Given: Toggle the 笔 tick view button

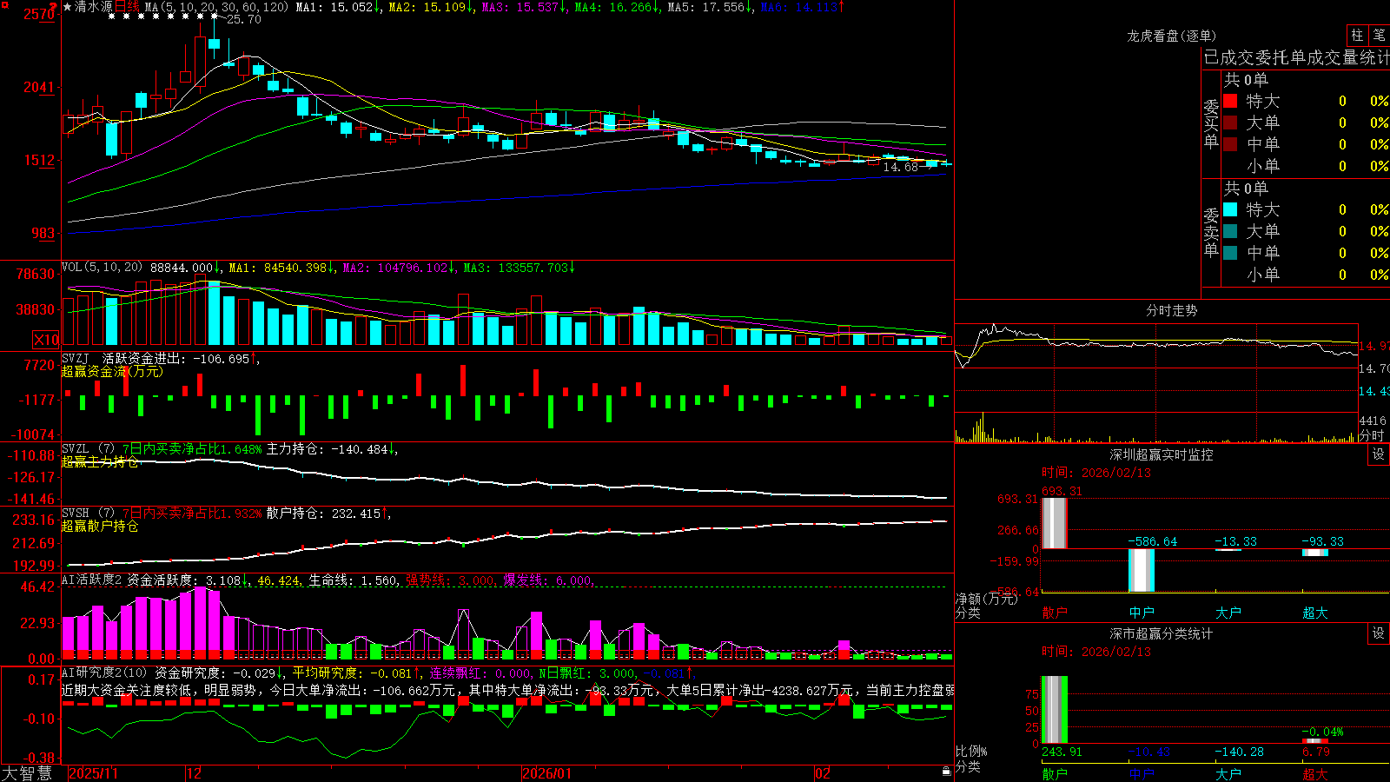Looking at the screenshot, I should click(1379, 35).
